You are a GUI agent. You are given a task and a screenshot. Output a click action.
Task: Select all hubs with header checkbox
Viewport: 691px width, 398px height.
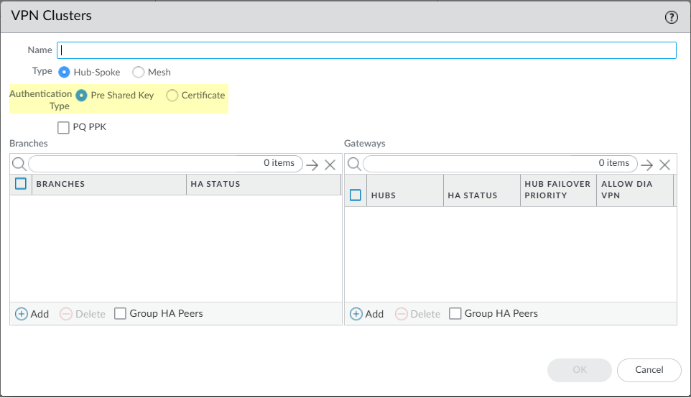tap(356, 195)
